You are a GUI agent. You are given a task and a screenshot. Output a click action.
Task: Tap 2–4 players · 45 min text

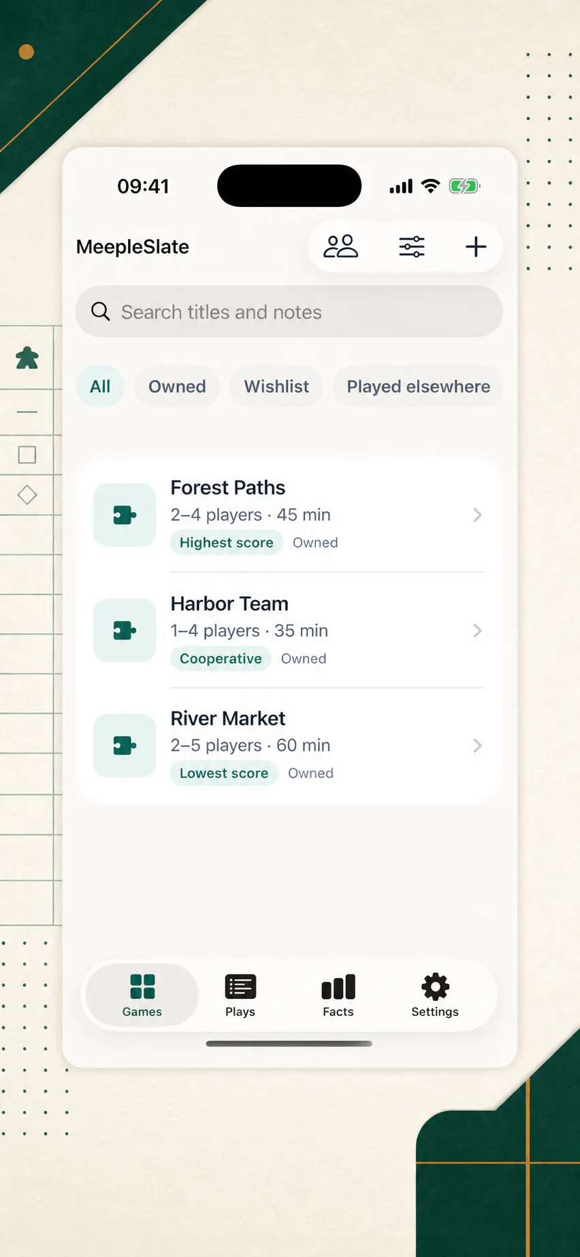click(x=251, y=515)
